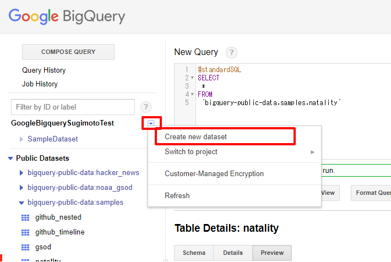Screen dimensions: 391x262
Task: Click the #standardSQL line in editor
Action: [x=219, y=69]
